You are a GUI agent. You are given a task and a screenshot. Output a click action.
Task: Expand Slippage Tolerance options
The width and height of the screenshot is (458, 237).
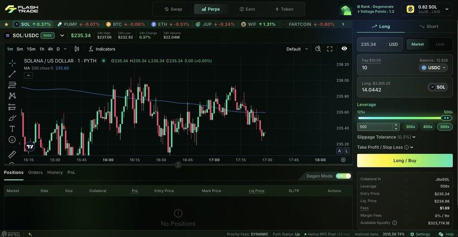click(x=386, y=137)
